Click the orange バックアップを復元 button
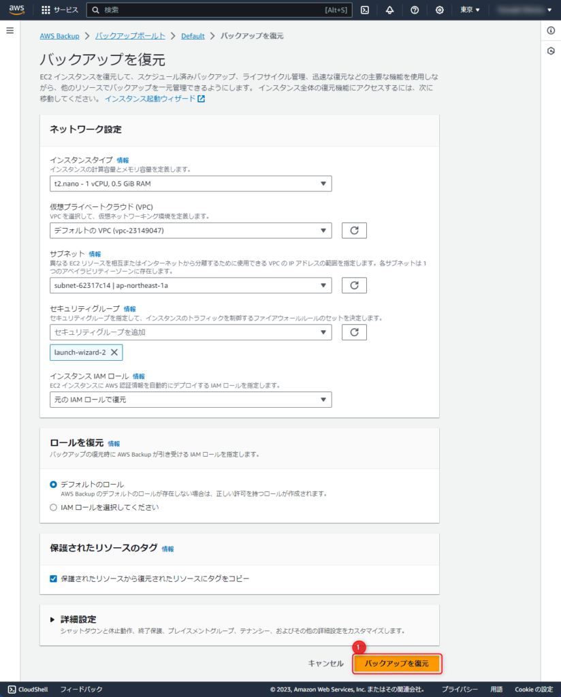The height and width of the screenshot is (697, 561). coord(396,663)
